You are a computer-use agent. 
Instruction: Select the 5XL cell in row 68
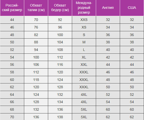click(x=84, y=109)
